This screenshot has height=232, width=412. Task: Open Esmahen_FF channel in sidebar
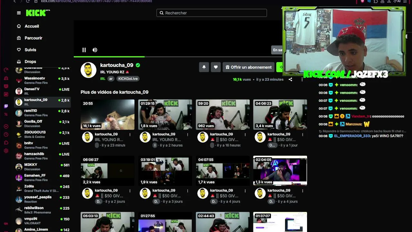43,178
